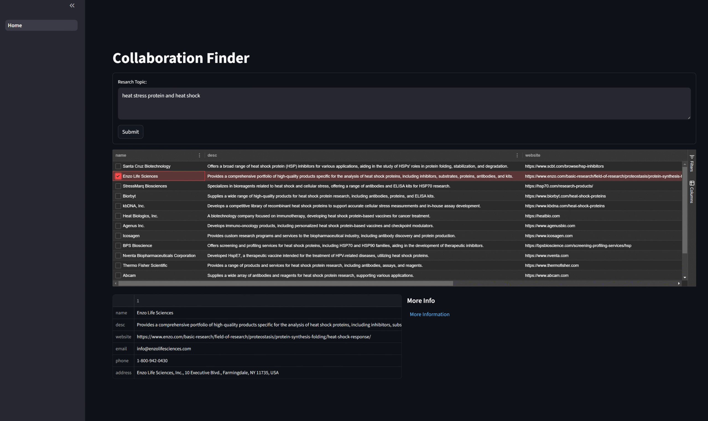Sort by the desc column header

pyautogui.click(x=212, y=155)
